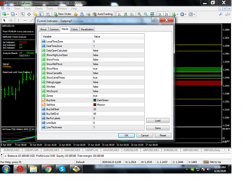Draw a vertical line tool
The image size is (243, 182).
pyautogui.click(x=18, y=20)
